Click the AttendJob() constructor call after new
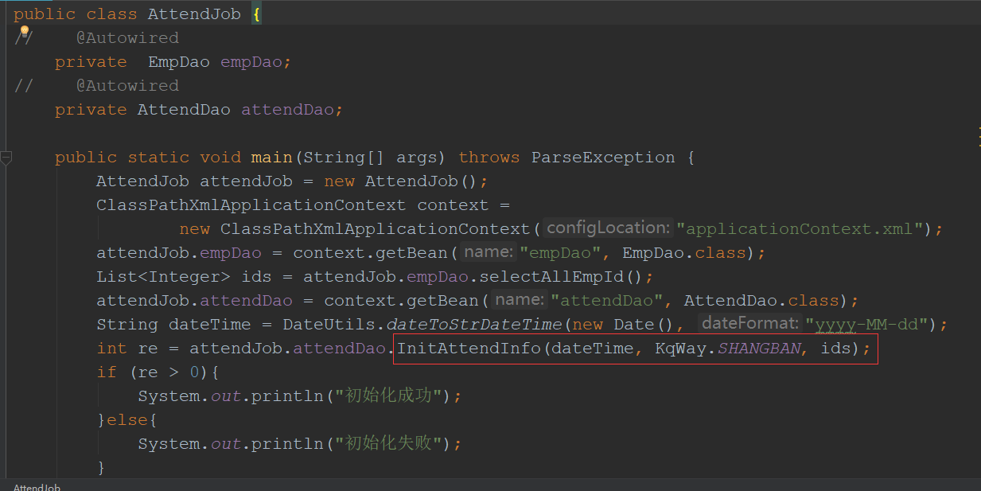 point(422,181)
